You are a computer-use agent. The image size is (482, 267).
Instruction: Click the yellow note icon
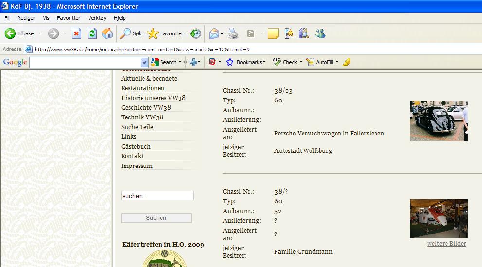click(x=273, y=33)
